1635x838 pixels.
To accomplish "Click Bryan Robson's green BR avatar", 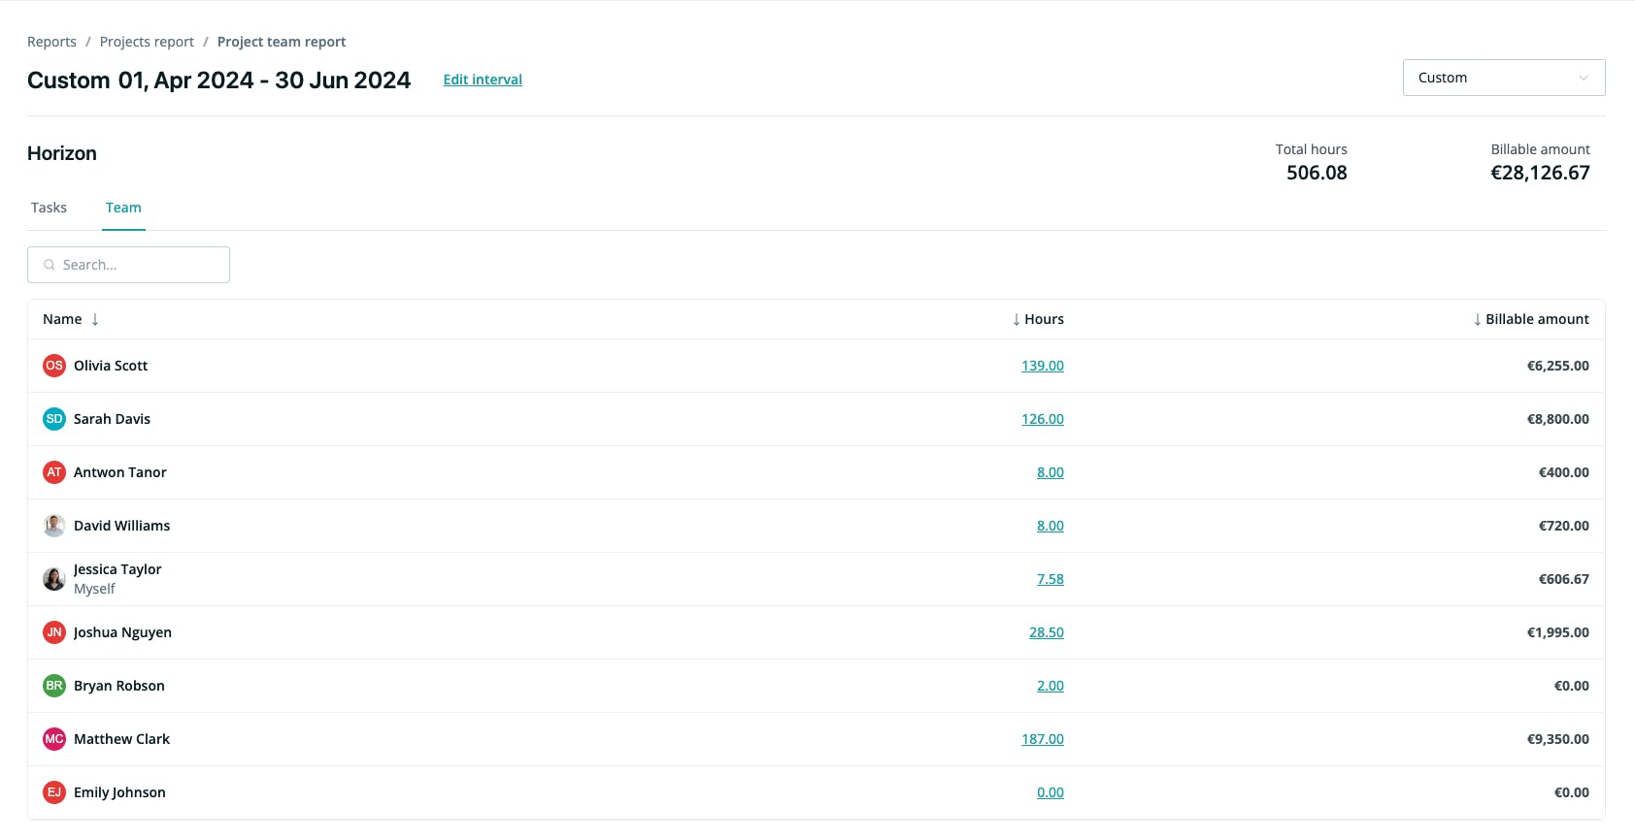I will point(54,686).
